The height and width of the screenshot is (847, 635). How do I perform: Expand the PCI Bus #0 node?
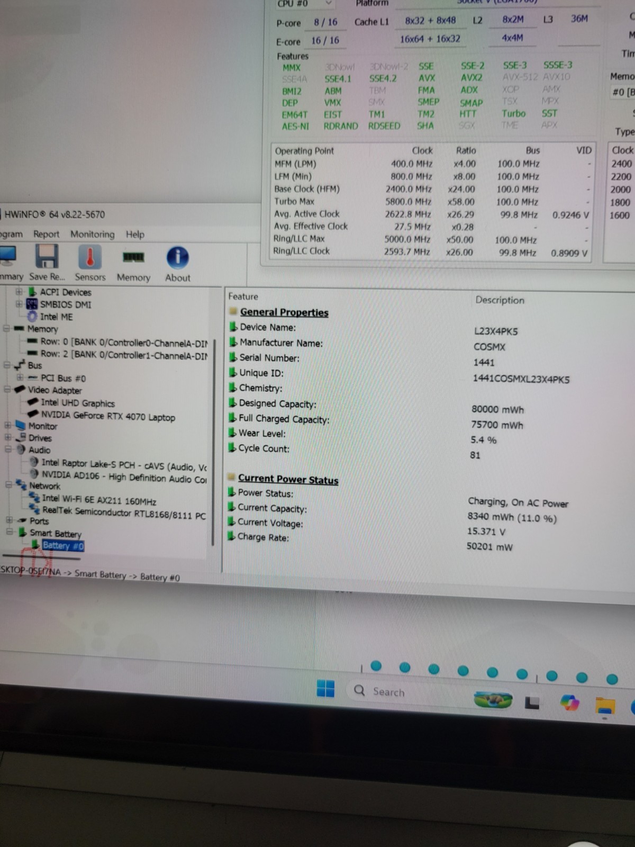pyautogui.click(x=20, y=377)
